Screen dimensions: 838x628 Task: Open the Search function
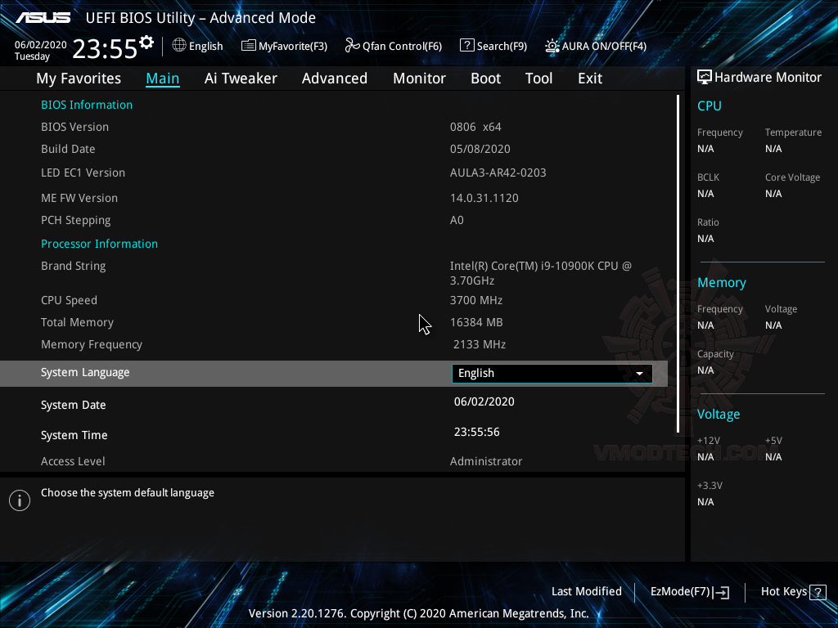tap(493, 46)
